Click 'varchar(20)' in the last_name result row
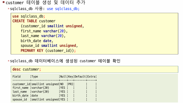 pos(40,92)
